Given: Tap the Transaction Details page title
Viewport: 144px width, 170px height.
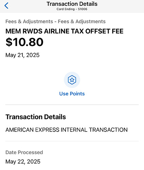Looking at the screenshot, I should (x=72, y=4).
